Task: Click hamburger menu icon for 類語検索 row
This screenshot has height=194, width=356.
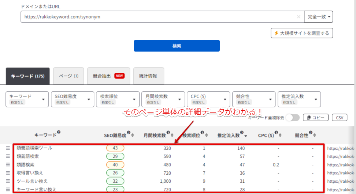Action: tap(8, 165)
